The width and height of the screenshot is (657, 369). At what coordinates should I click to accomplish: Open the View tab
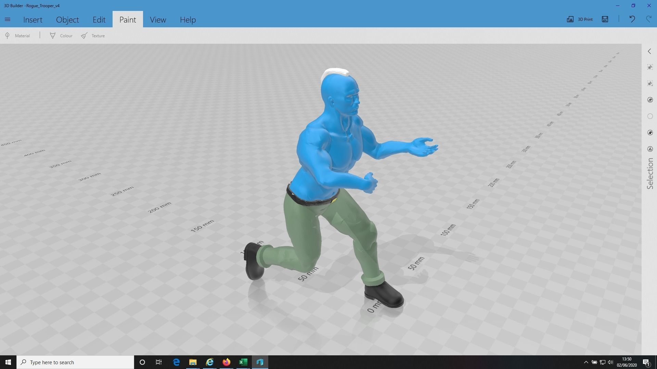click(158, 19)
